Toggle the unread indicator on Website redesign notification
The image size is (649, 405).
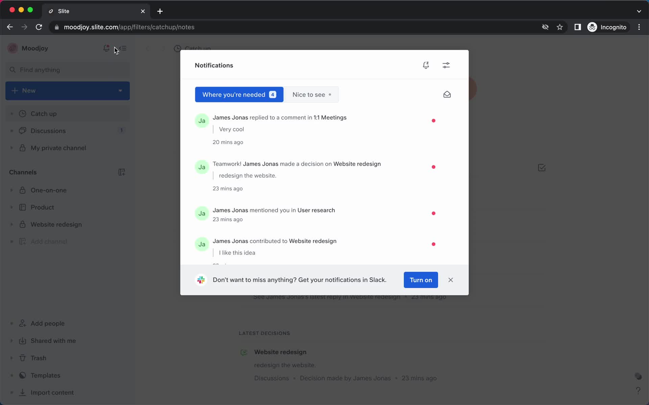click(x=433, y=244)
